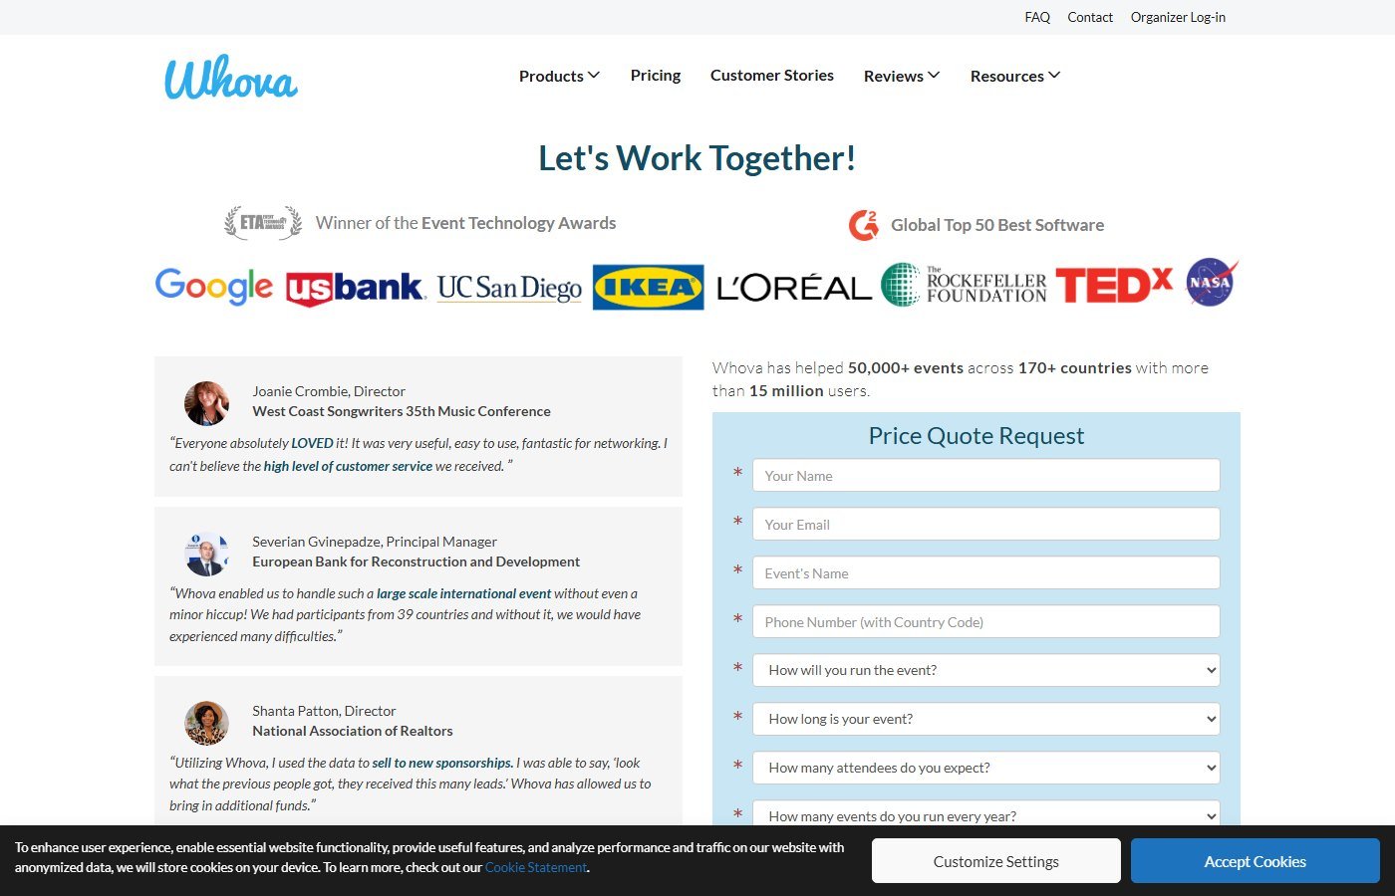
Task: Click the Whova logo
Action: 231,78
